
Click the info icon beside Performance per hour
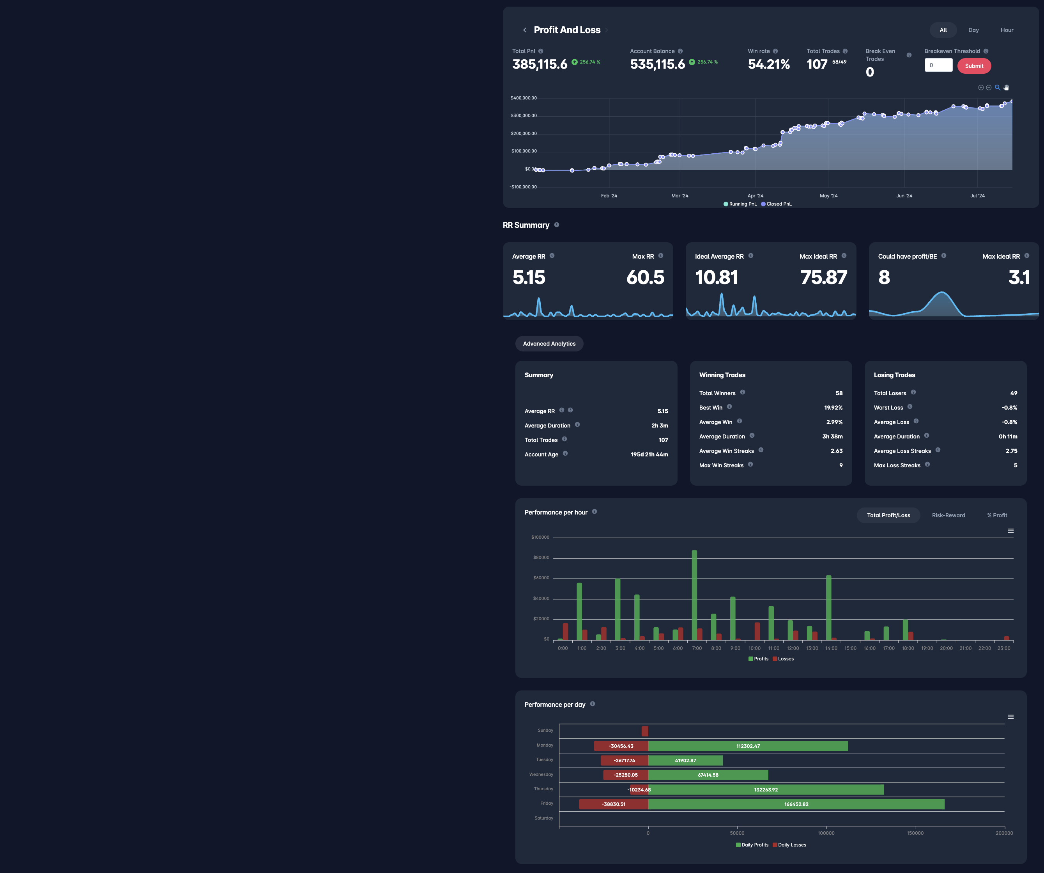(x=594, y=512)
